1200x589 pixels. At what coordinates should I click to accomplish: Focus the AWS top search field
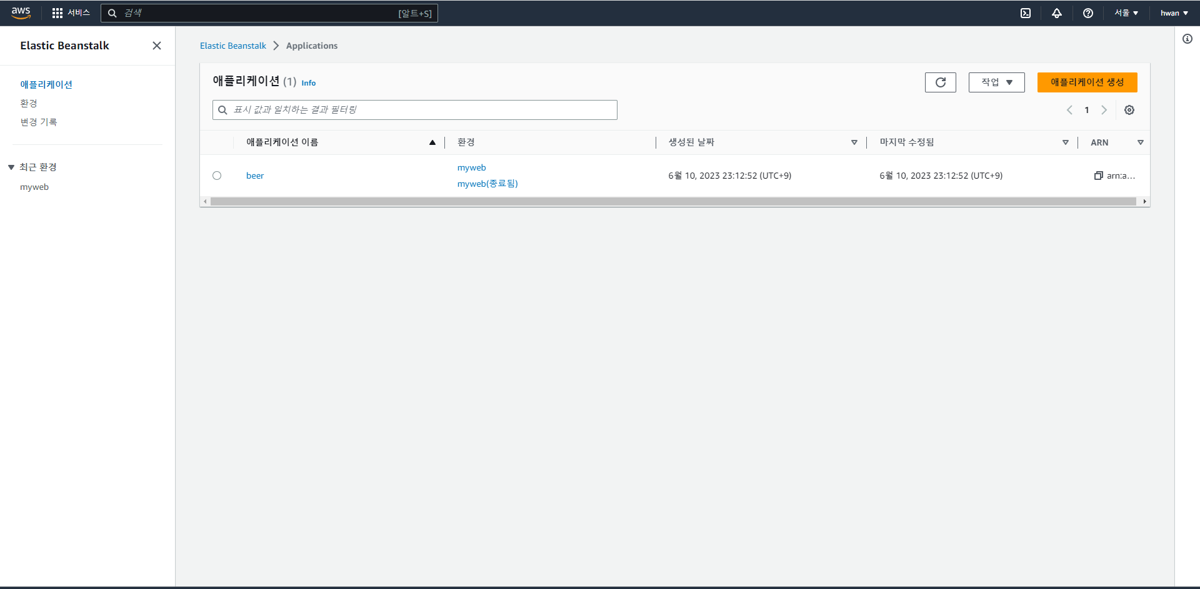269,13
